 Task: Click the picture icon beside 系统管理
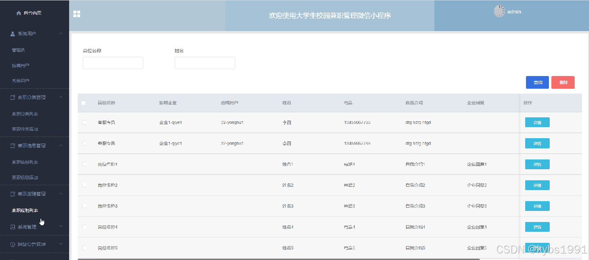click(x=13, y=226)
